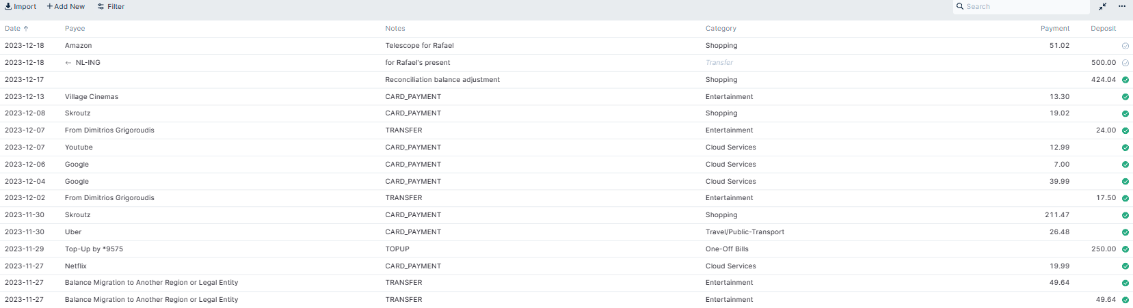
Task: Sort by the Date column header
Action: point(13,29)
